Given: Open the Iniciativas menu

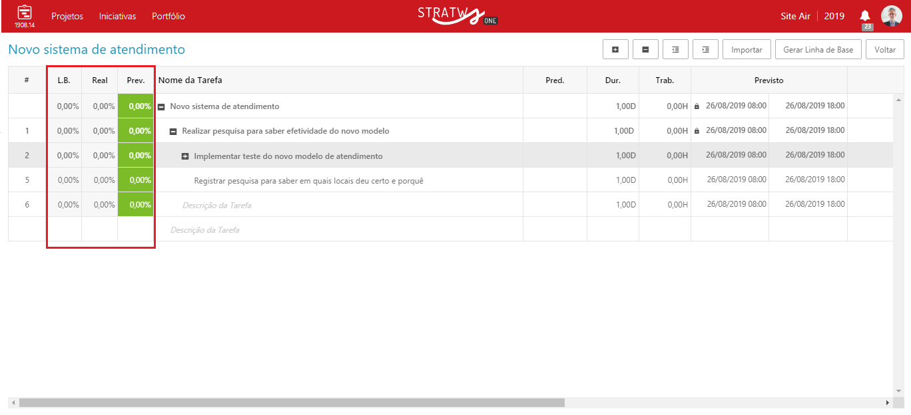Looking at the screenshot, I should (117, 16).
